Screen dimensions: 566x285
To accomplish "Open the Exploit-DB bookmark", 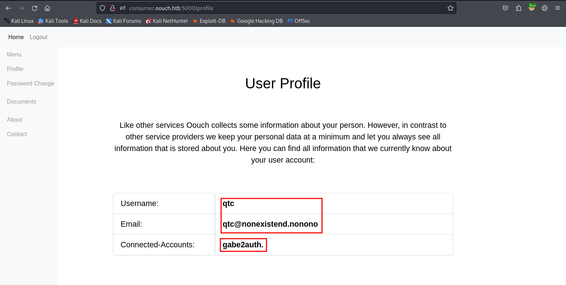I will coord(209,21).
